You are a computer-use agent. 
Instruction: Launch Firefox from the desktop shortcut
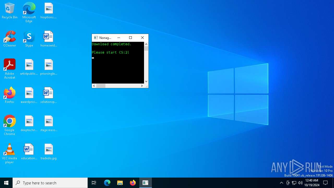click(x=10, y=96)
